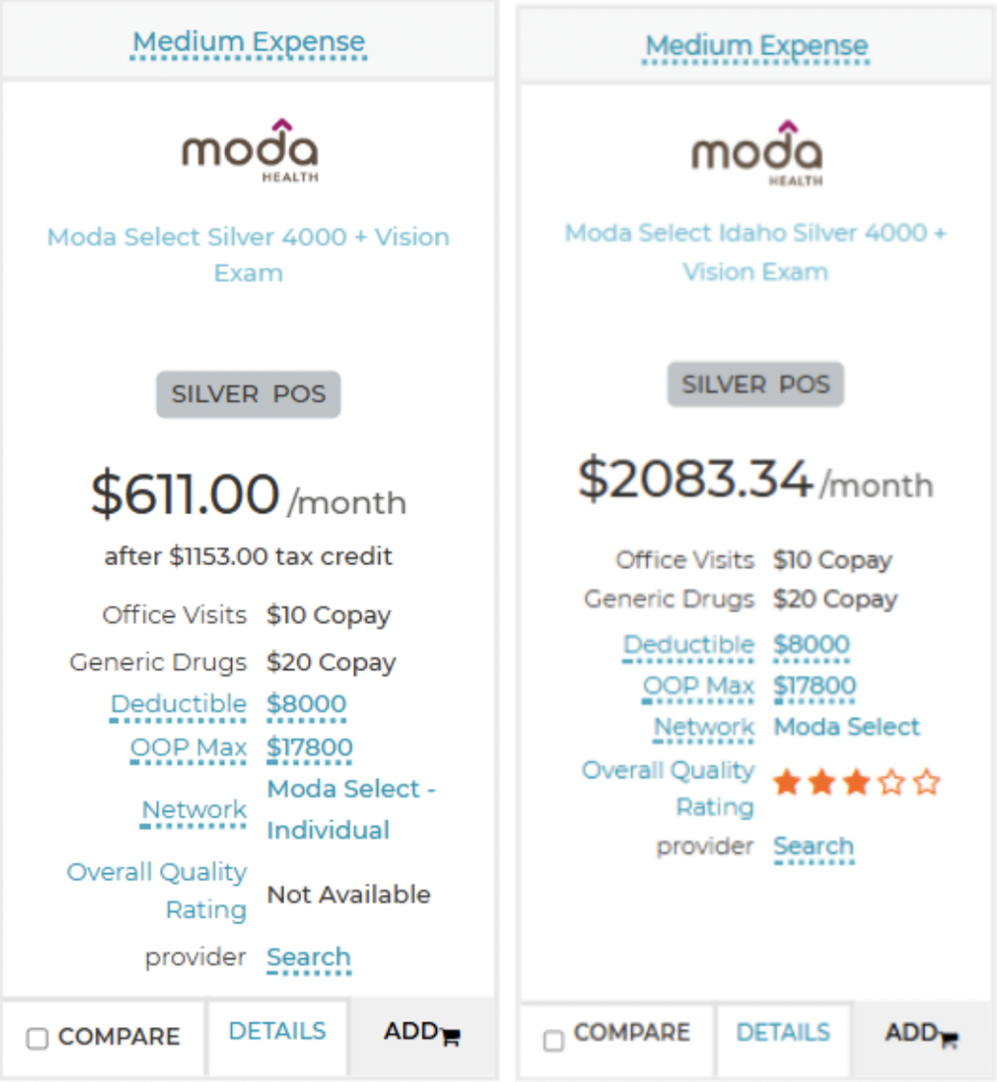Check Compare for the $611.00 plan

[x=38, y=1038]
